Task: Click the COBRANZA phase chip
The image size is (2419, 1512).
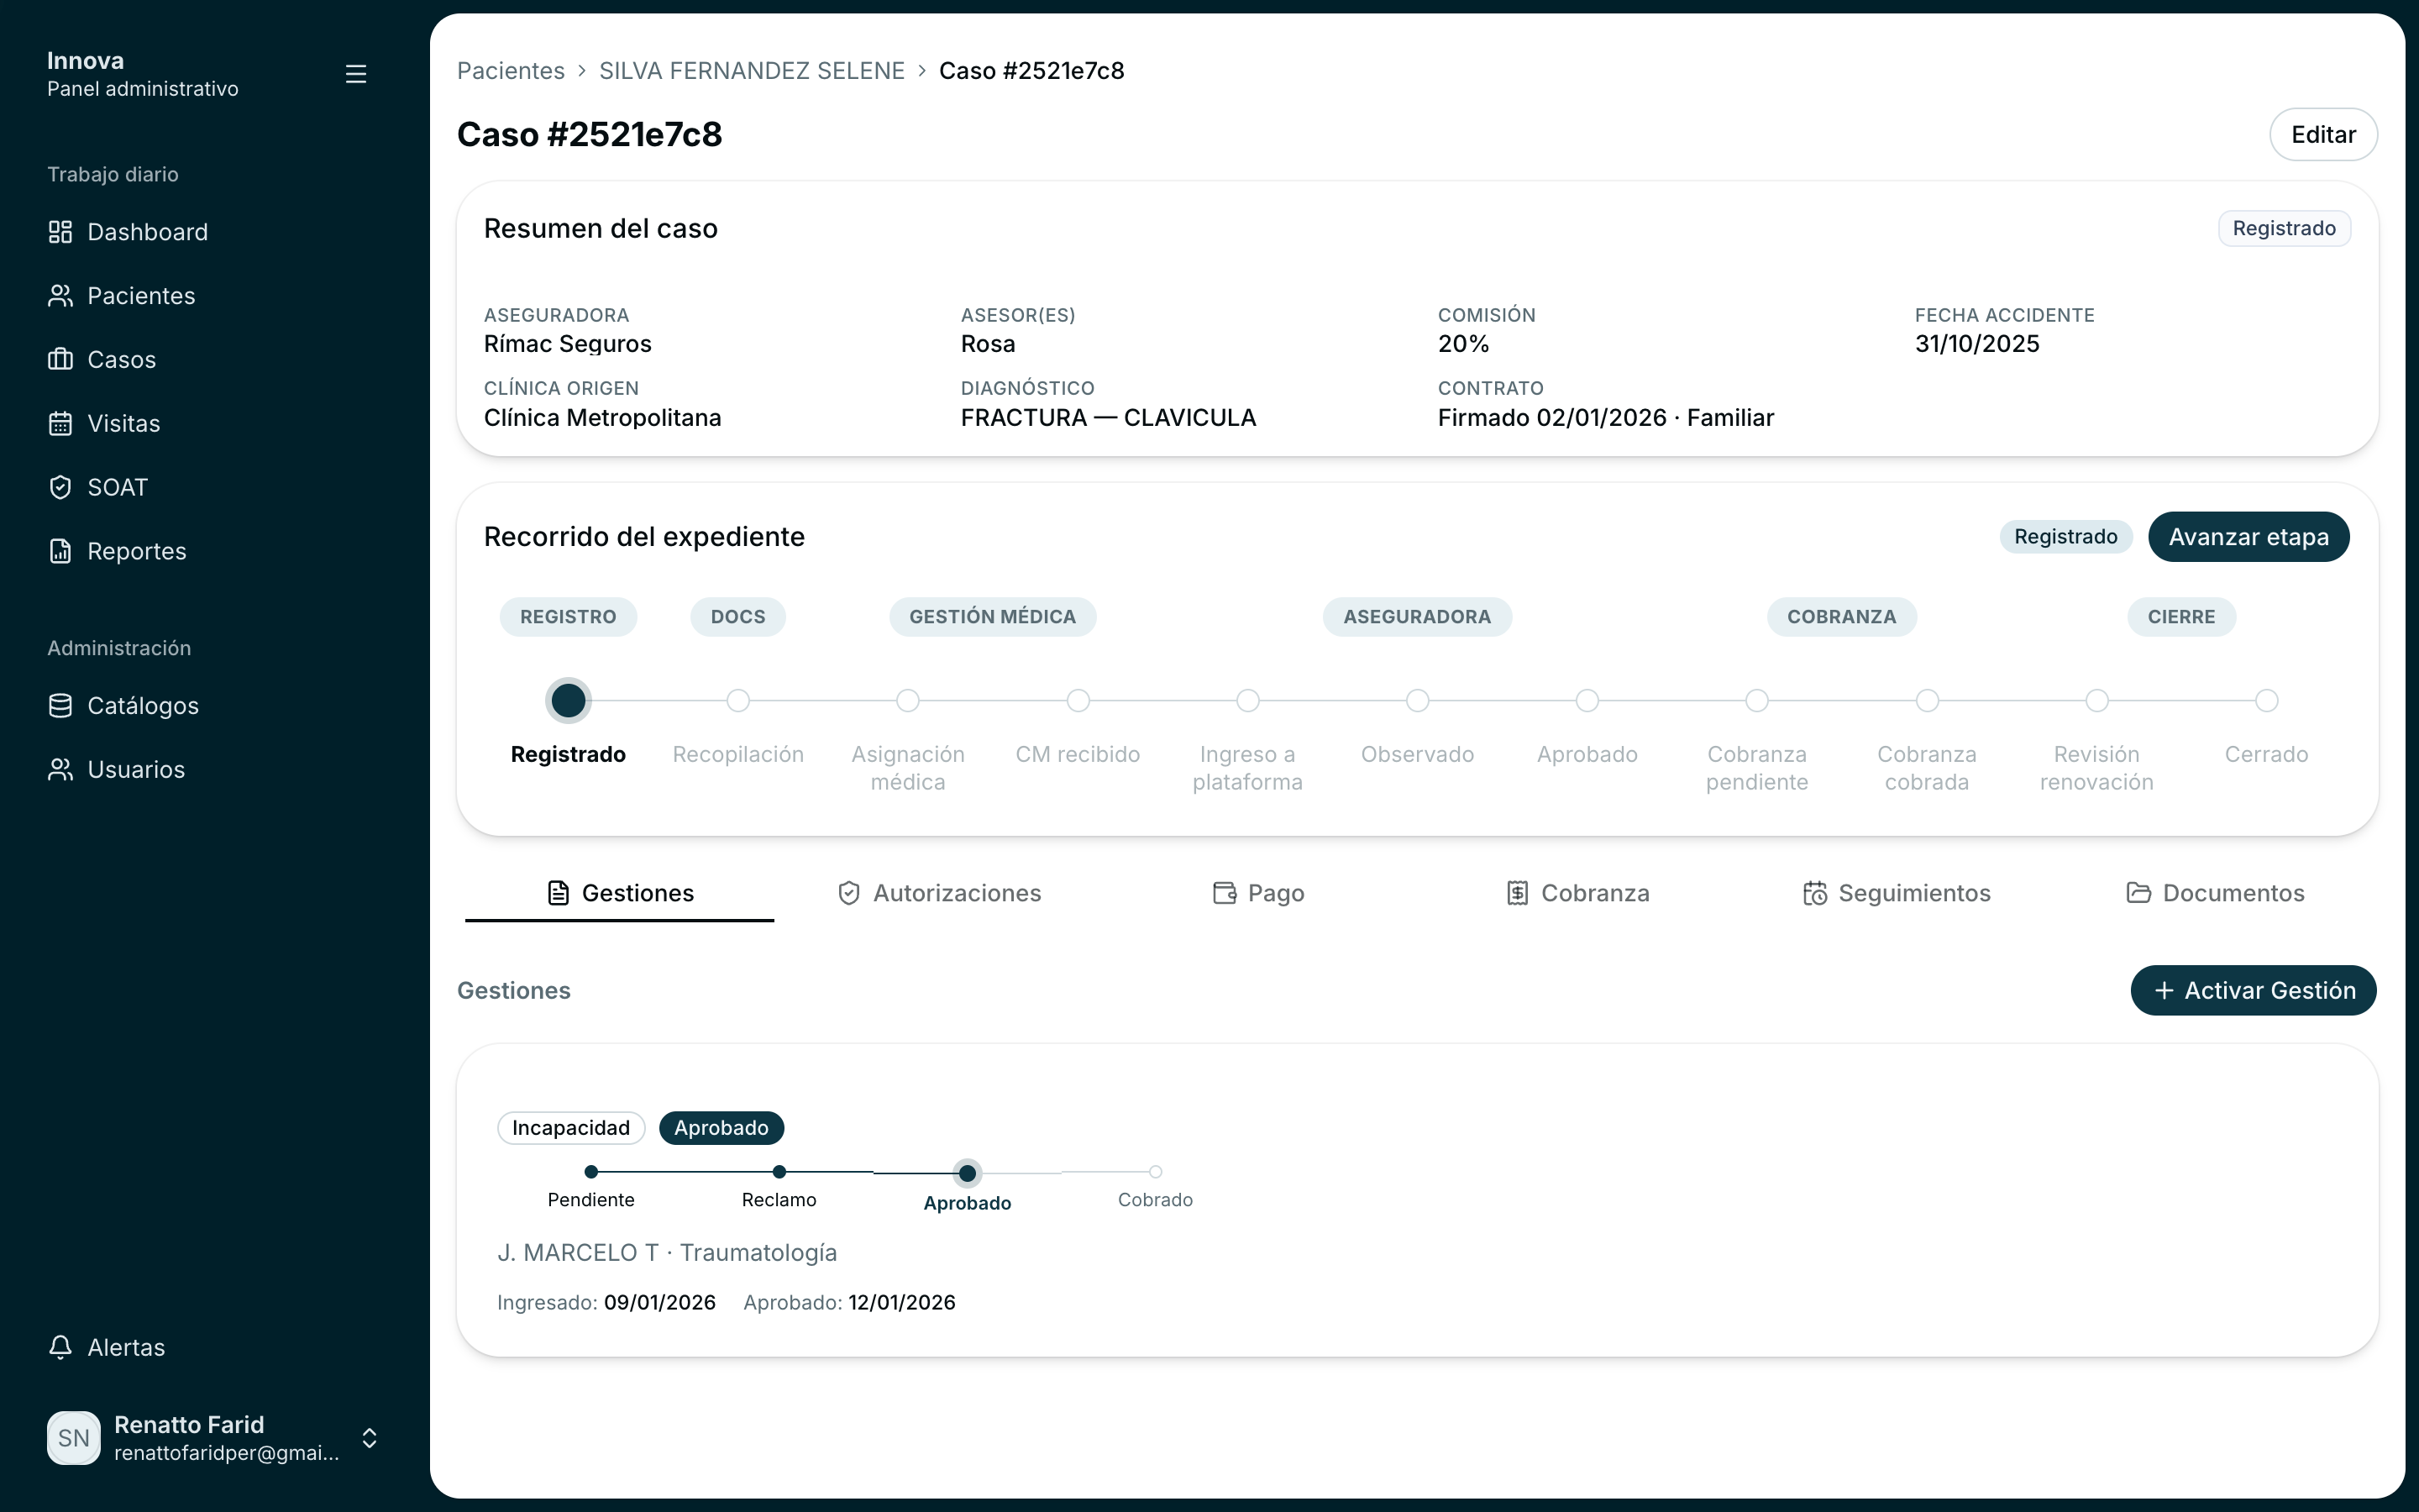Action: pos(1841,617)
